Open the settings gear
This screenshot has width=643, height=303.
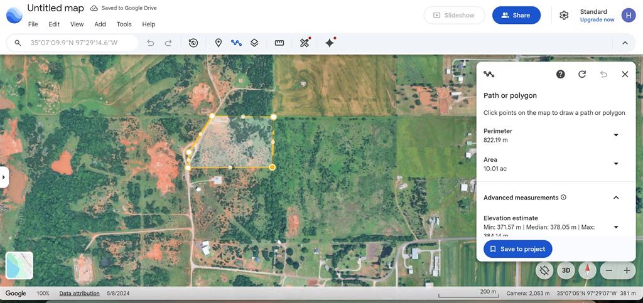click(565, 15)
